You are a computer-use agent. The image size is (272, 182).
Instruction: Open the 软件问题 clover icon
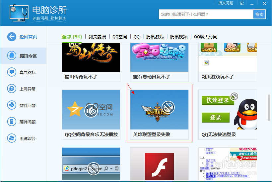[x=12, y=105]
